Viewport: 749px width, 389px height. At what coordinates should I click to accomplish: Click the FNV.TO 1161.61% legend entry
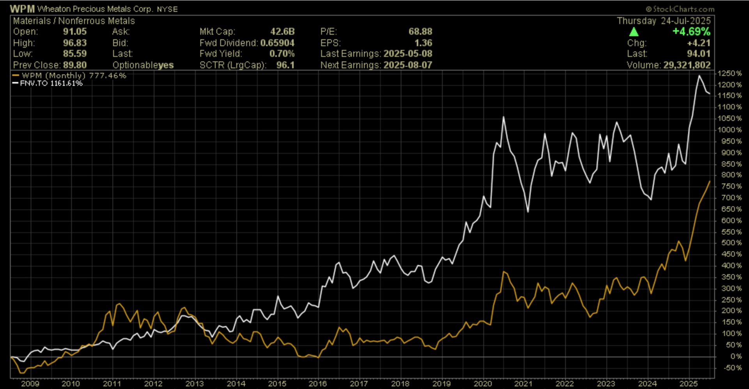[x=48, y=83]
